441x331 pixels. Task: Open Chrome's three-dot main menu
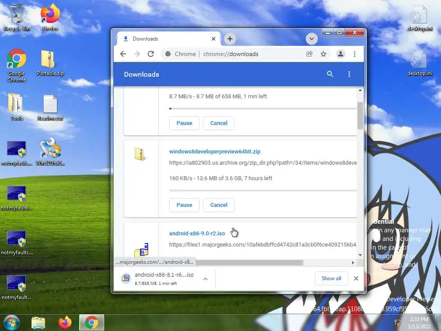point(354,54)
